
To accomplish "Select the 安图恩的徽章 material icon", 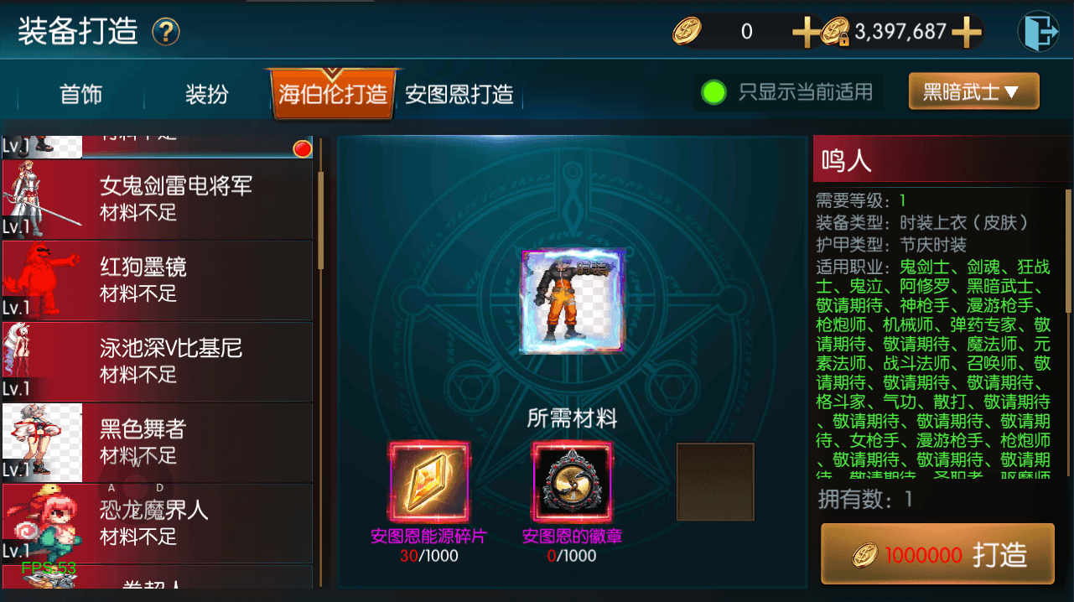I will (x=572, y=483).
